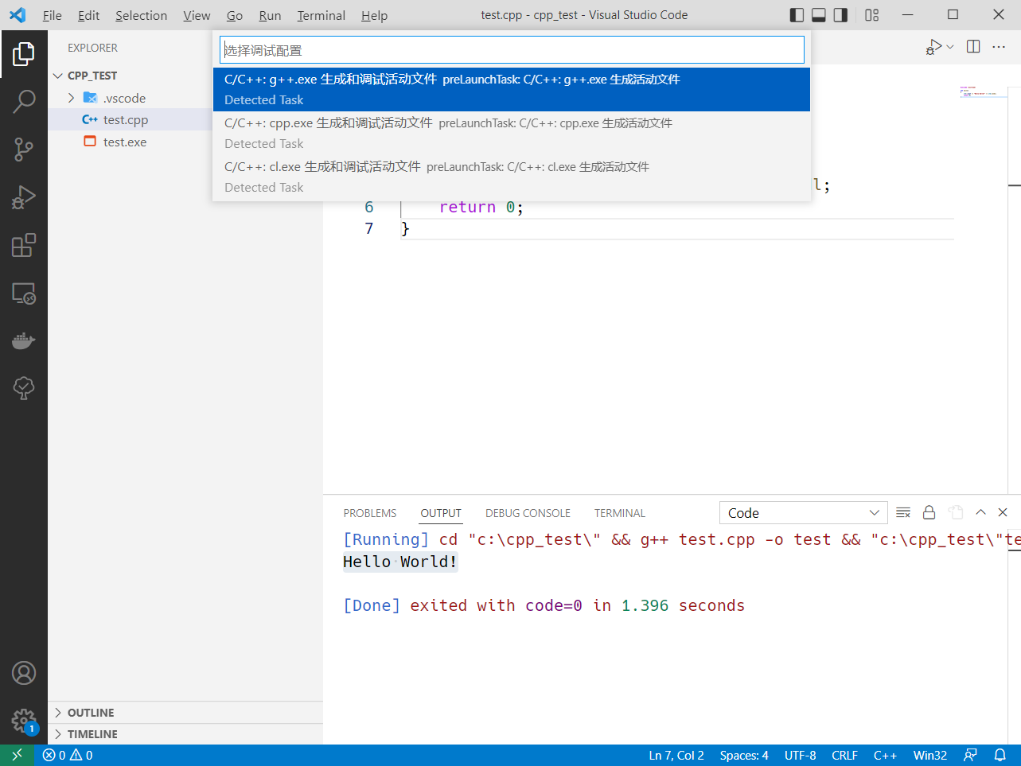The image size is (1021, 766).
Task: Open the View menu
Action: 197,15
